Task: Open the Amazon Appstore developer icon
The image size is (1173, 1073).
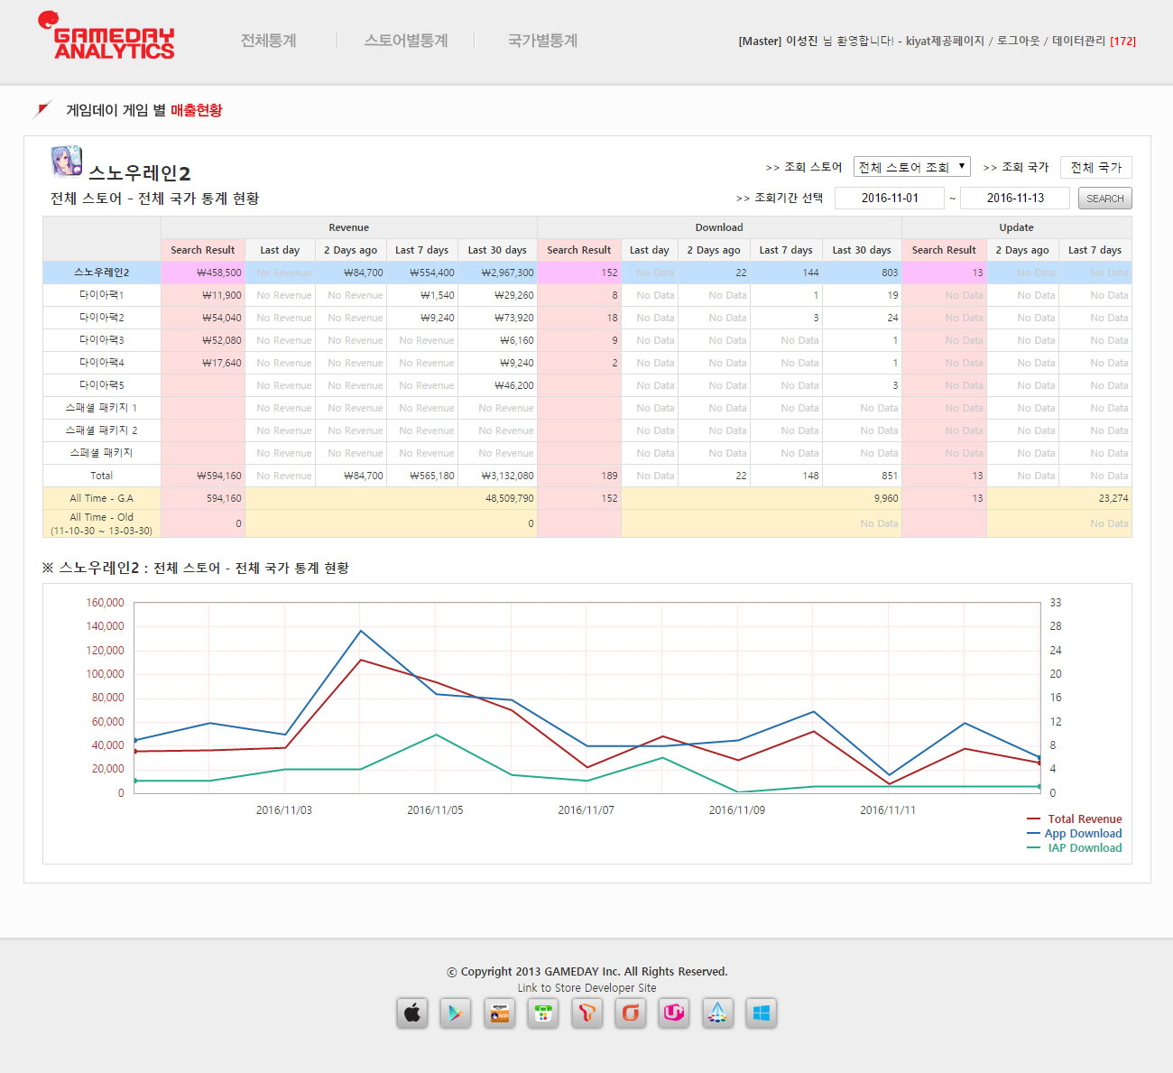Action: coord(500,1013)
